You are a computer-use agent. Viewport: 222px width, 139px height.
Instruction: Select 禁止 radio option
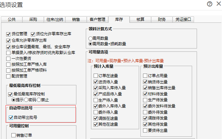point(39,100)
